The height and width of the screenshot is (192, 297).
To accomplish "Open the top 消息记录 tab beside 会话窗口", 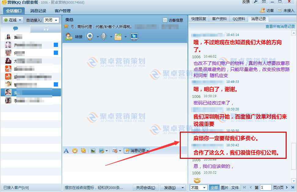I will (38, 11).
